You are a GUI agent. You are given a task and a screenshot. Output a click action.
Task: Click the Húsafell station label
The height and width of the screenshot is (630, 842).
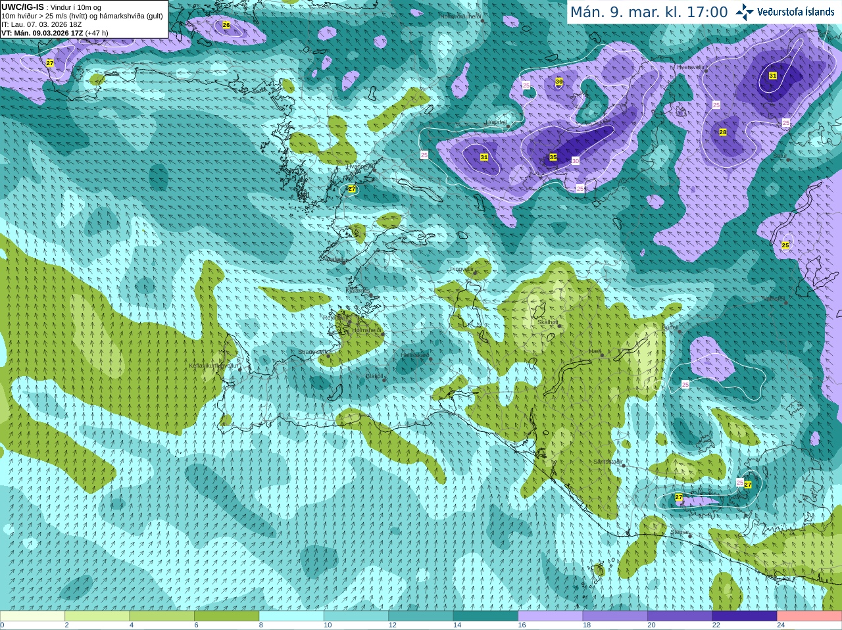click(x=496, y=122)
